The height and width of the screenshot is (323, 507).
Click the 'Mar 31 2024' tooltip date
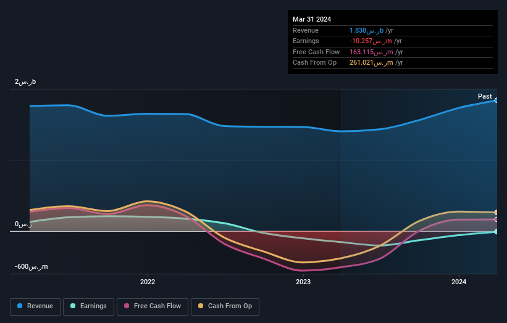pos(312,19)
